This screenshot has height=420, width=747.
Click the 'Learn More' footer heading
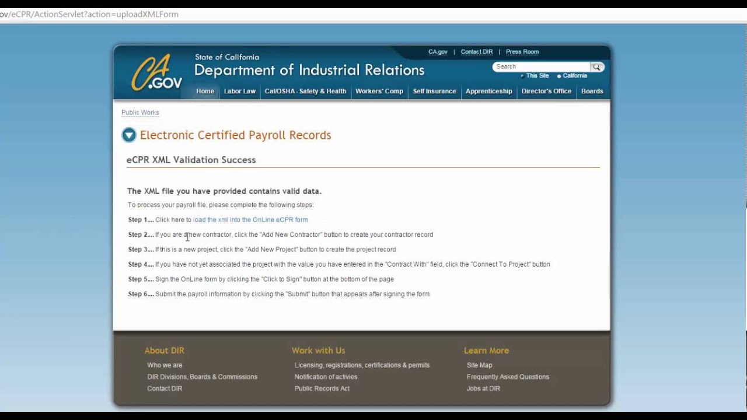(x=486, y=351)
